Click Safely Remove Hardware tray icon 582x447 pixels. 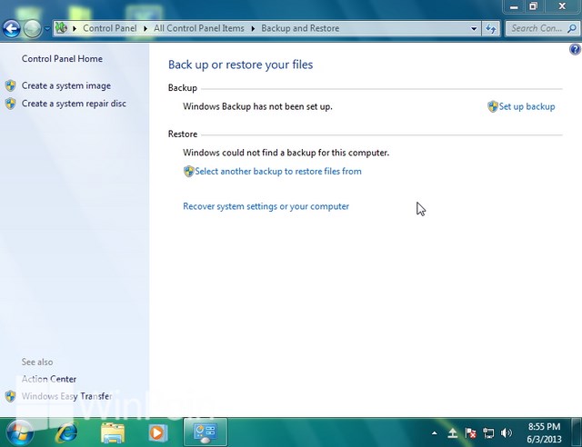[453, 432]
